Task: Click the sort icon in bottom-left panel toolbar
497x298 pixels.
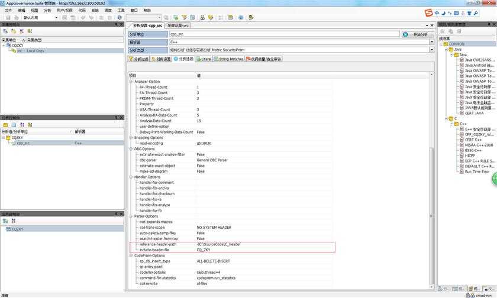Action: click(13, 221)
